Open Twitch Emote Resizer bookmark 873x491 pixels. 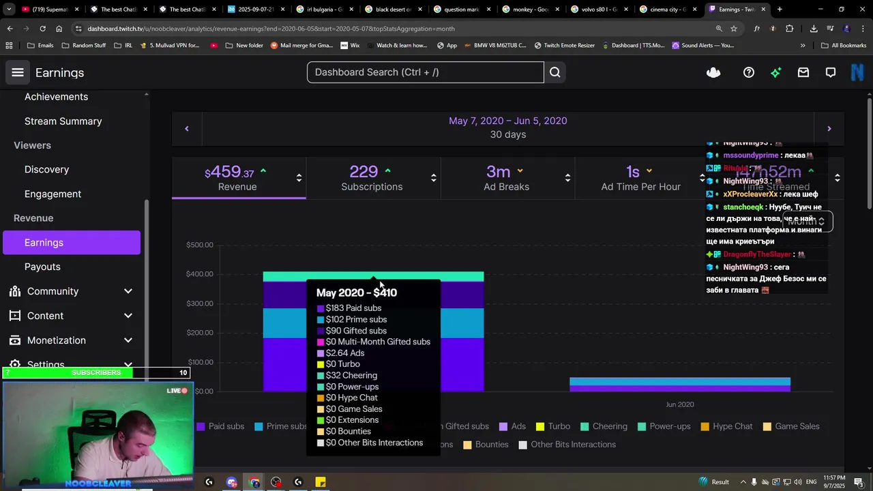pyautogui.click(x=565, y=46)
